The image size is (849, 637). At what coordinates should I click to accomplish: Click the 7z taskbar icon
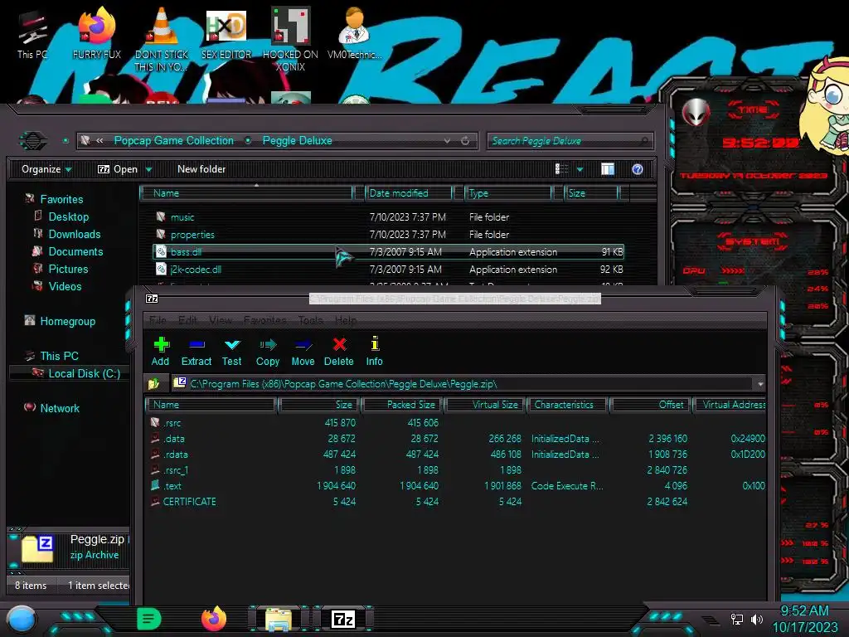[x=343, y=619]
